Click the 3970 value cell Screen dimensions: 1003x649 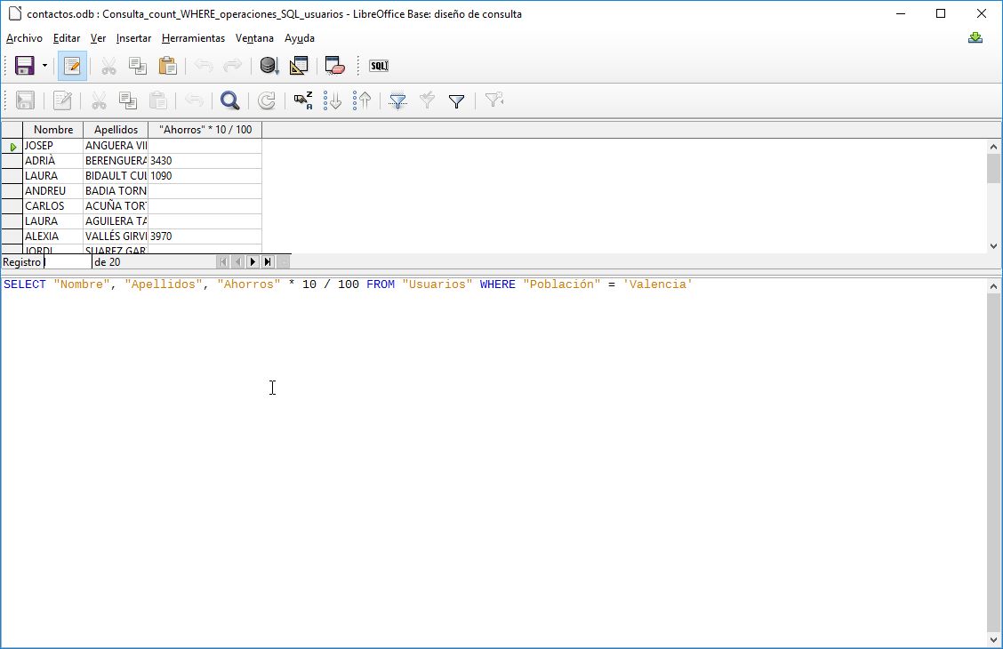205,236
